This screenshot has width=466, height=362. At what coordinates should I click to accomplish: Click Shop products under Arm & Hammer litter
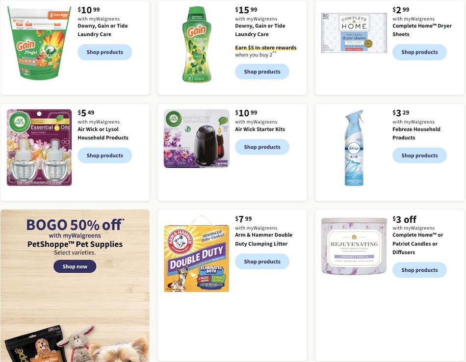pyautogui.click(x=262, y=261)
